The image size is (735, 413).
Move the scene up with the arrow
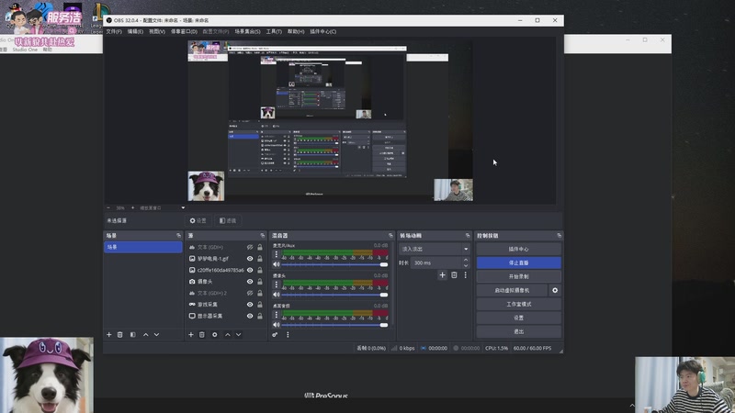click(146, 335)
